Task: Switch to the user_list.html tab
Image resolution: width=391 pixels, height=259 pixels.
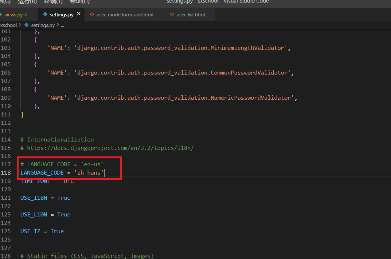Action: click(x=191, y=15)
